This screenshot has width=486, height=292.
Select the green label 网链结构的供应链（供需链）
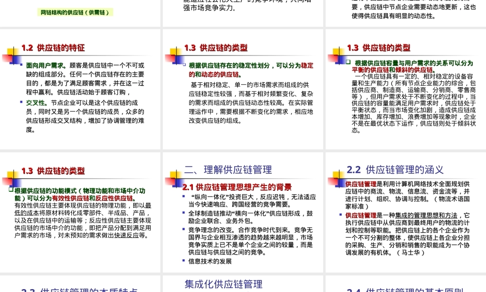pos(75,13)
